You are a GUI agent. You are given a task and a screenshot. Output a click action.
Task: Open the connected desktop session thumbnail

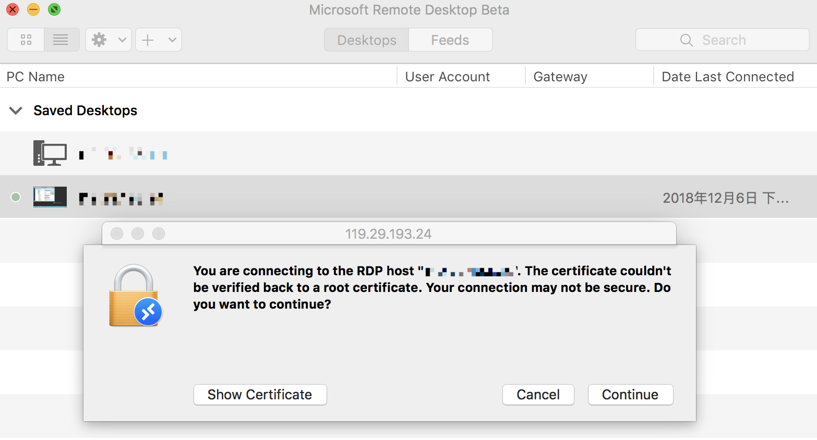pyautogui.click(x=50, y=197)
